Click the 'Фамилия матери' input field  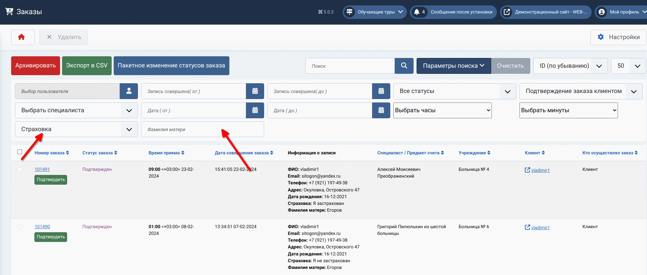point(202,129)
